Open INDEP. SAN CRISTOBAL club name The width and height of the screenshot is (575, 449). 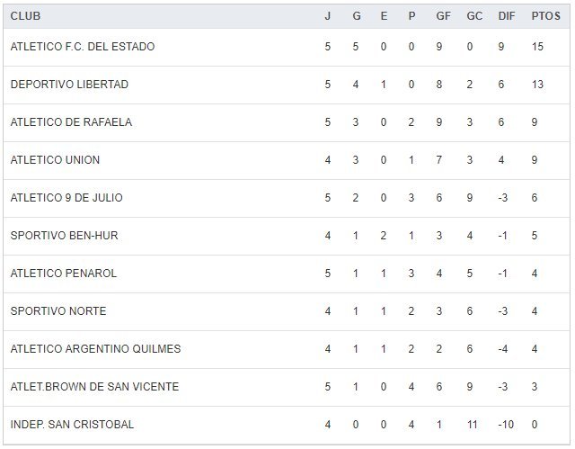point(73,425)
